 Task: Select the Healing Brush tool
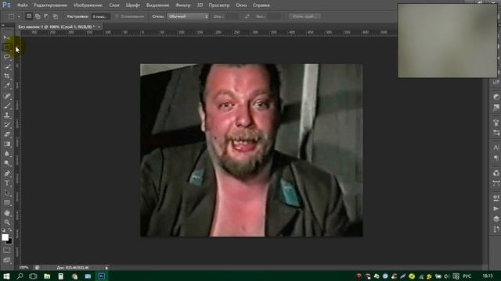click(x=7, y=96)
